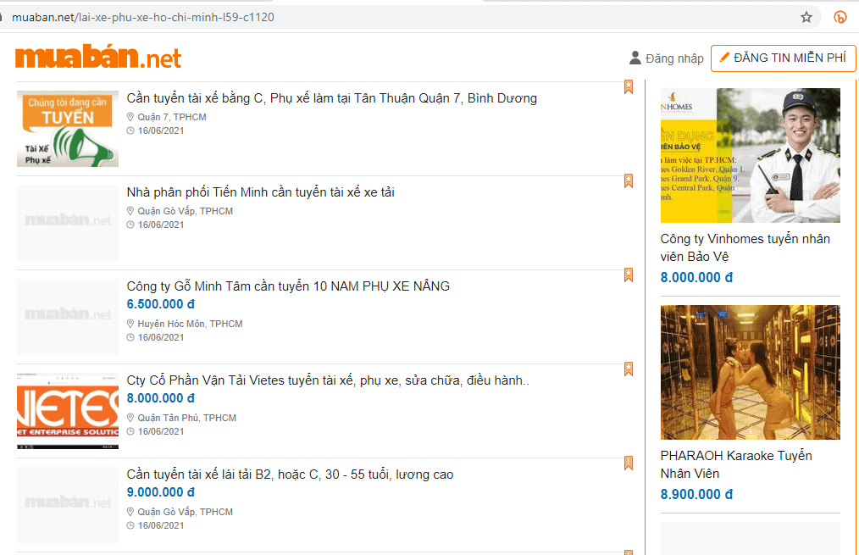Screen dimensions: 859x555
Task: Click the 16/06/2021 date of Tân Thuận listing
Action: 161,131
